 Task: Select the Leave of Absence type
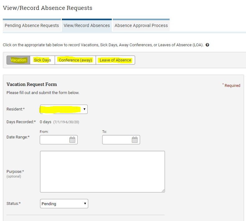[115, 60]
